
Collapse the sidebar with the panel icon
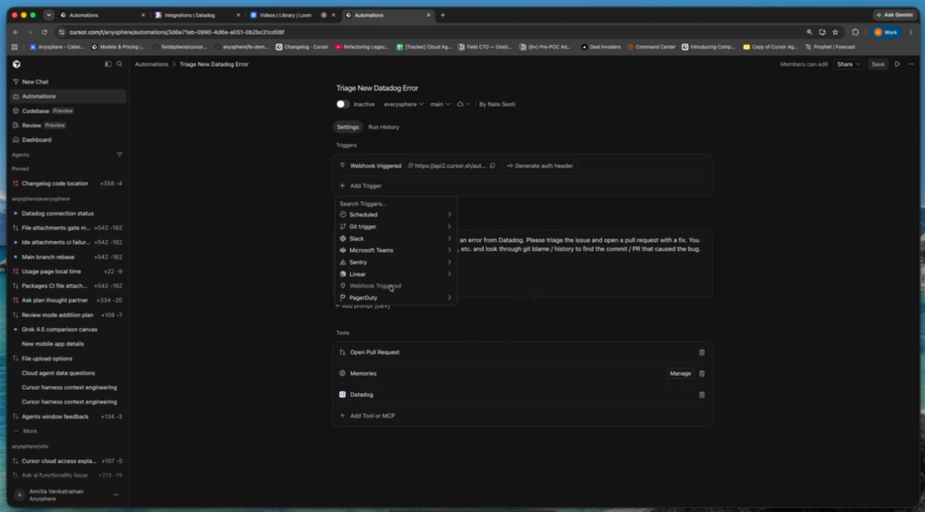tap(108, 64)
